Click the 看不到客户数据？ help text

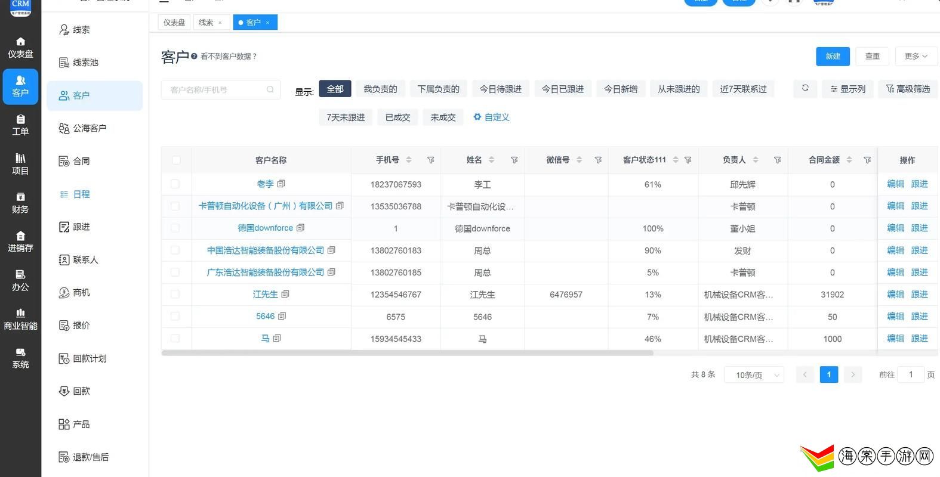point(229,56)
